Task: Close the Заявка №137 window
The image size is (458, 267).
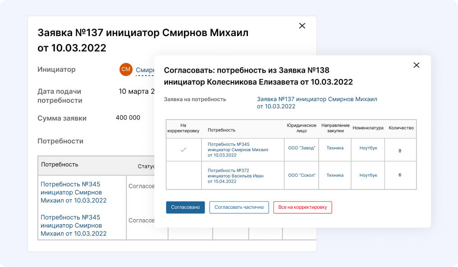Action: coord(302,26)
